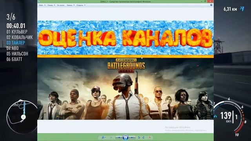Screen dimensions: 251x141
Task: Click the racer name 03 ТАЙЛЕР
Action: click(x=16, y=43)
